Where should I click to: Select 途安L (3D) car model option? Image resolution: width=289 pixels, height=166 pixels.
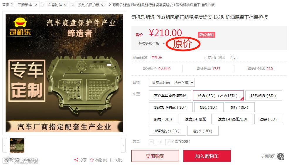203,131
